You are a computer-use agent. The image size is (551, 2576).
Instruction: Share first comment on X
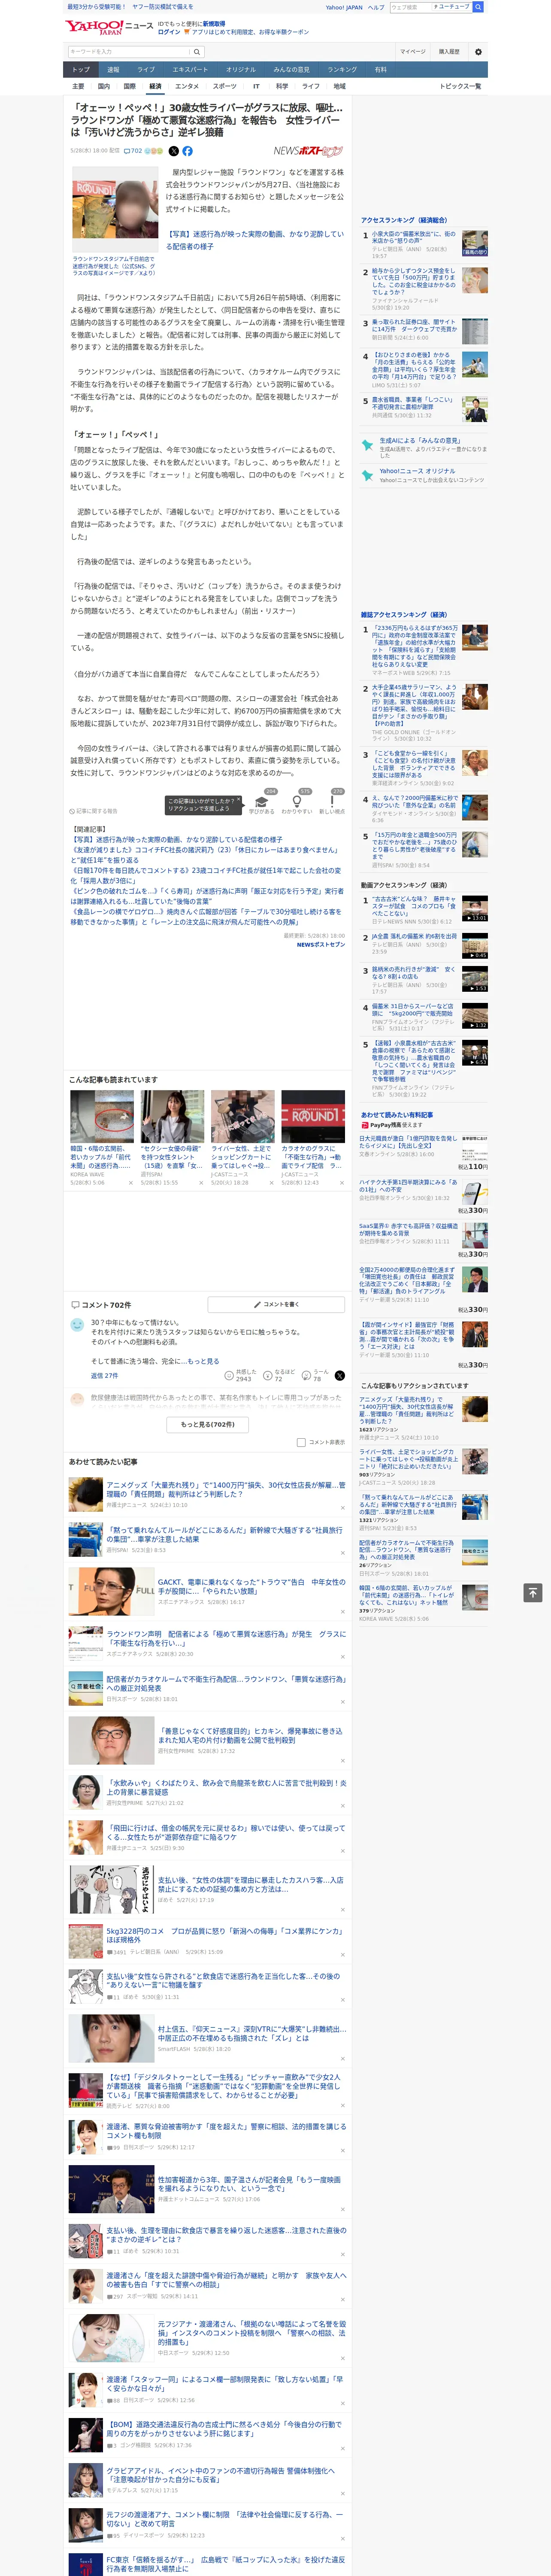pyautogui.click(x=339, y=1376)
